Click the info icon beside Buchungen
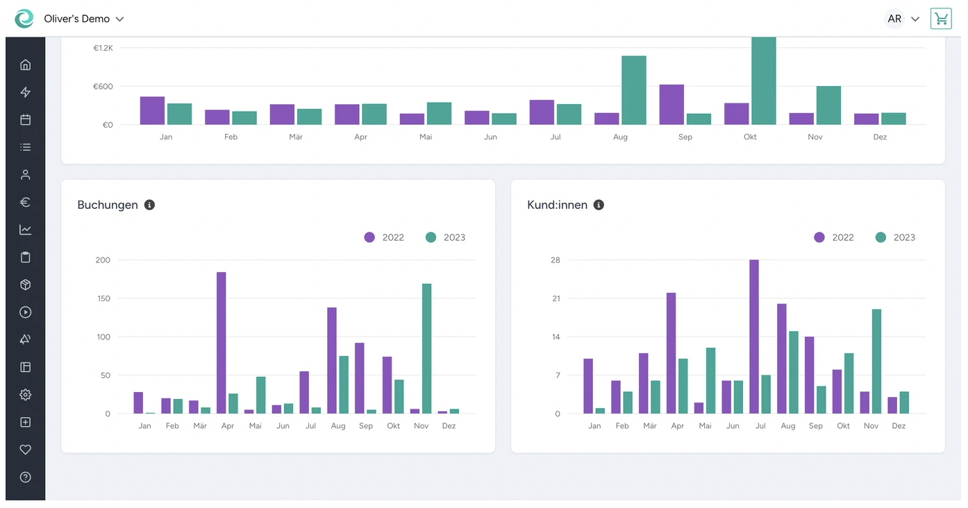This screenshot has width=968, height=508. [149, 205]
